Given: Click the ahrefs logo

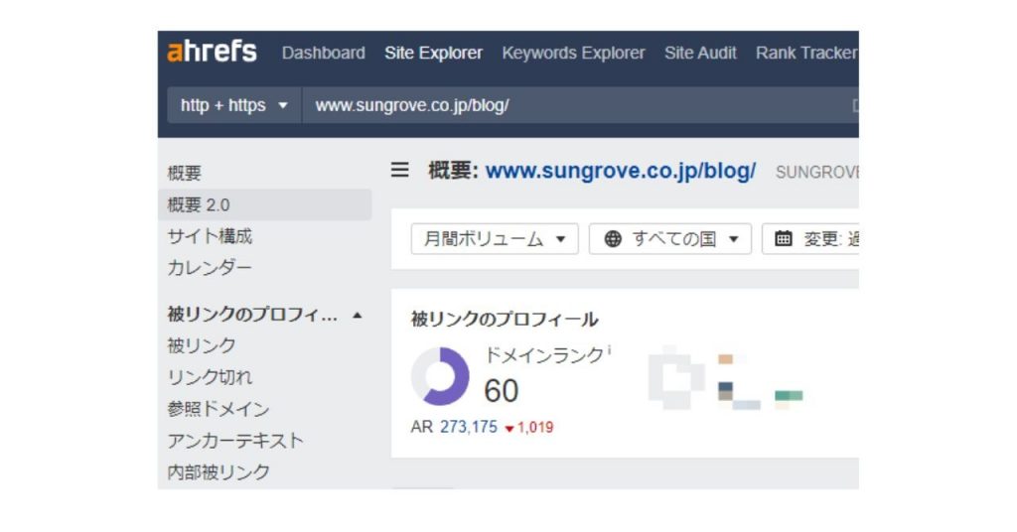Looking at the screenshot, I should pos(212,52).
